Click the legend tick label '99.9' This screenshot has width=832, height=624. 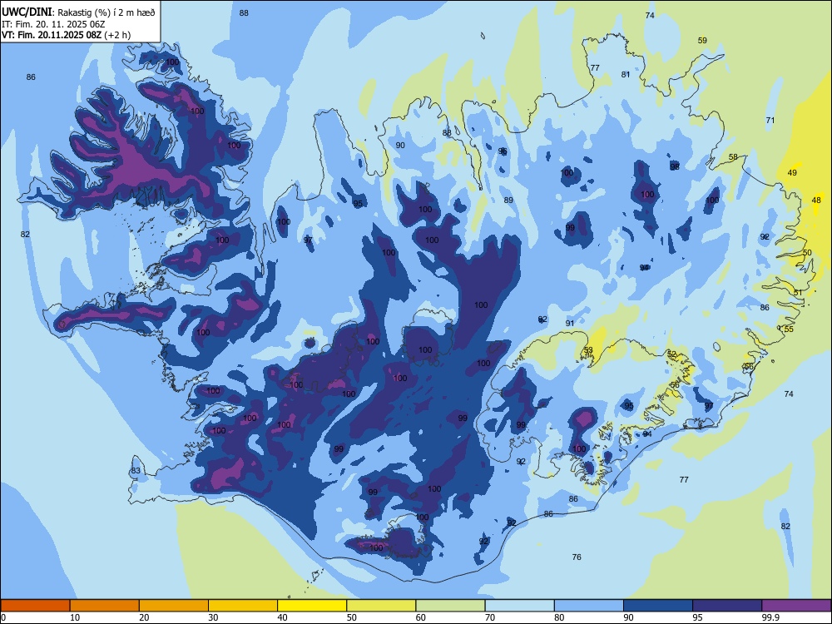pyautogui.click(x=770, y=617)
